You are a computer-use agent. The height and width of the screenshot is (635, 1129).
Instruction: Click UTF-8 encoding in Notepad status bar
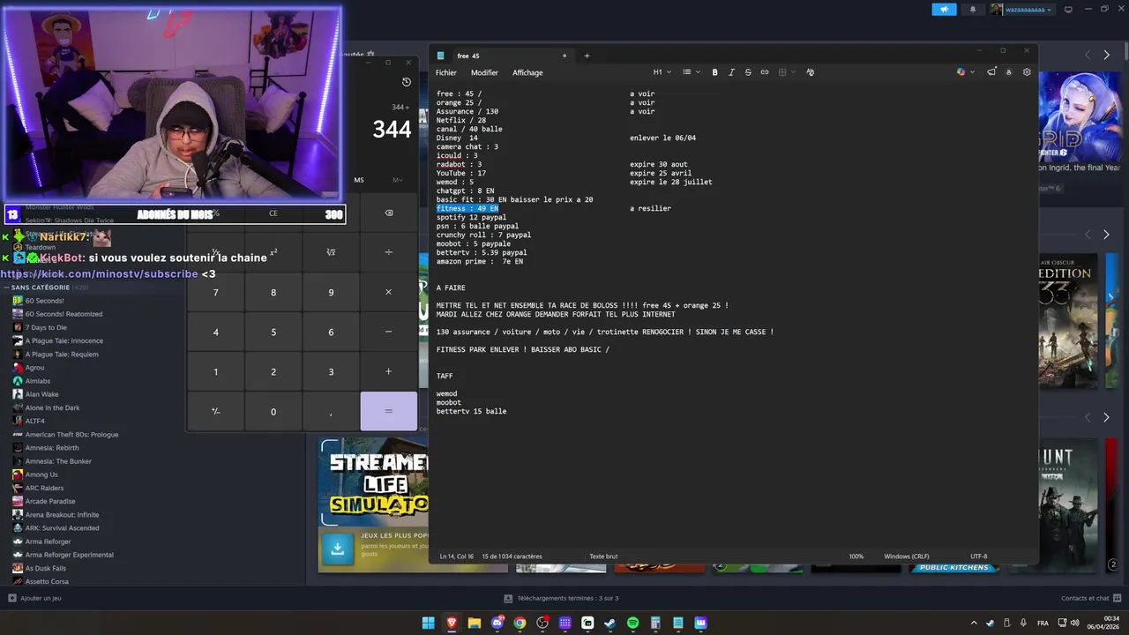[x=979, y=557]
